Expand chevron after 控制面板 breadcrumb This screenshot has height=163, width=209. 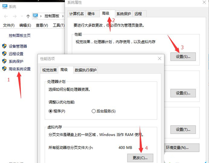pyautogui.click(x=63, y=16)
